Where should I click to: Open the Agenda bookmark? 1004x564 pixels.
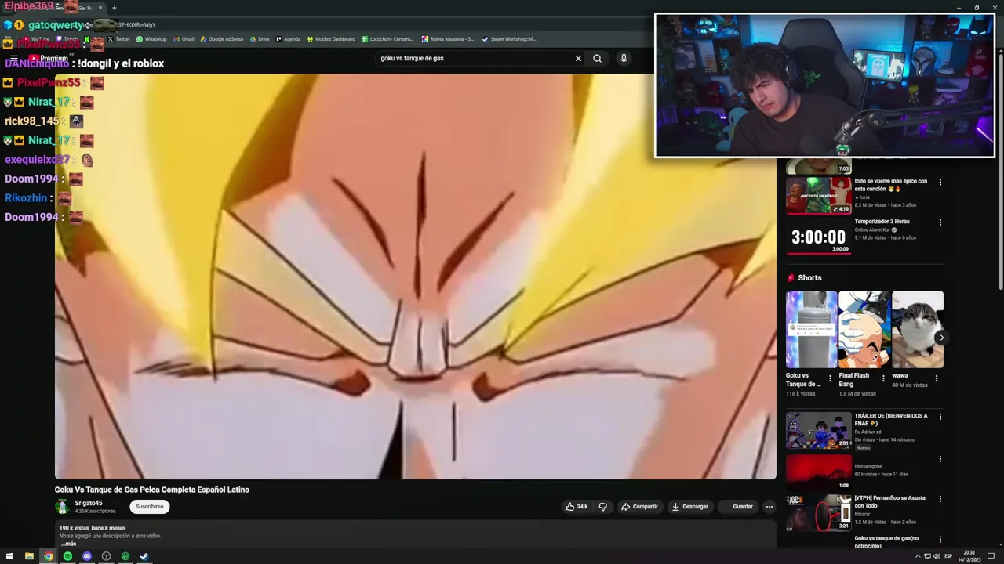[288, 39]
